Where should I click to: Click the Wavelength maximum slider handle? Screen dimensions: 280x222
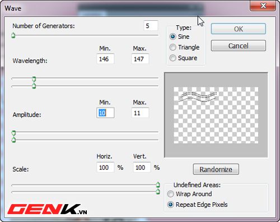(34, 86)
